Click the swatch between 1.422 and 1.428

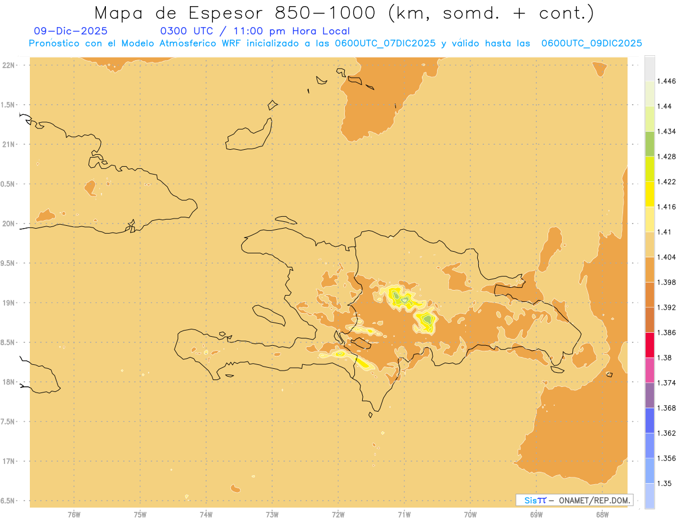[650, 169]
